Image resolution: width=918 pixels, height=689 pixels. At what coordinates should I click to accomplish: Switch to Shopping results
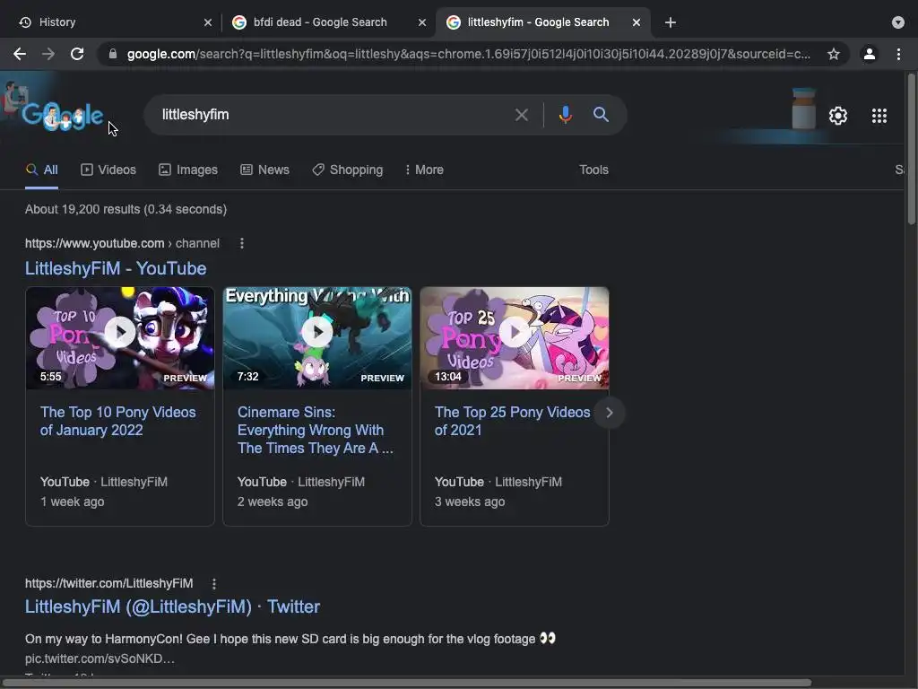347,170
